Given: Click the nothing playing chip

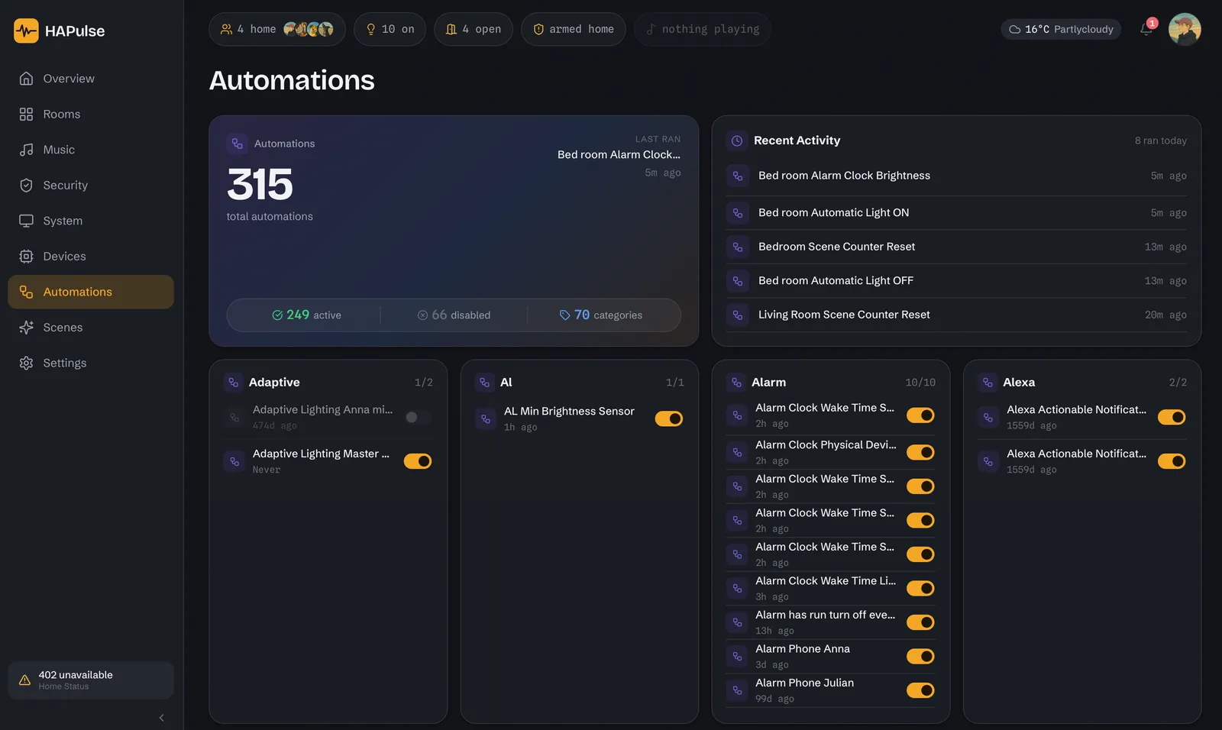Looking at the screenshot, I should (703, 29).
